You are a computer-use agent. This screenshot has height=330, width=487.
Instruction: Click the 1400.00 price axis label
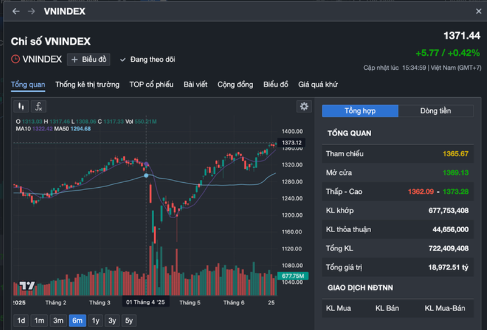[292, 132]
